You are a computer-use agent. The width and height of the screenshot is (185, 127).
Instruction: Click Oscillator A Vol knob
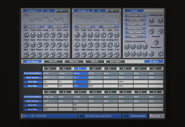click(26, 35)
